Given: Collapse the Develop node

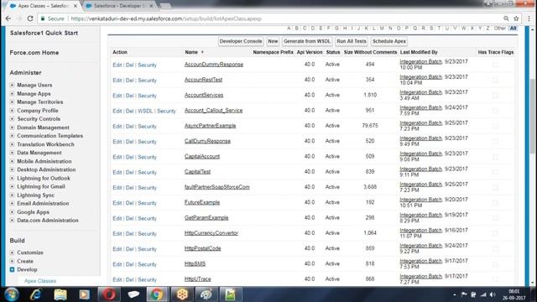Looking at the screenshot, I should 12,269.
